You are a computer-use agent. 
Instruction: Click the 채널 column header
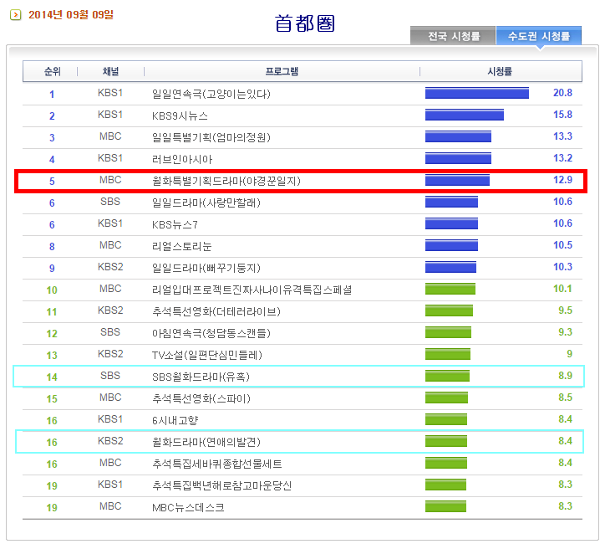point(111,71)
